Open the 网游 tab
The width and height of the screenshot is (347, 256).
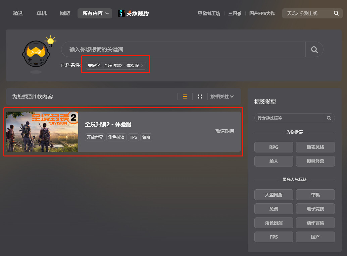(65, 13)
